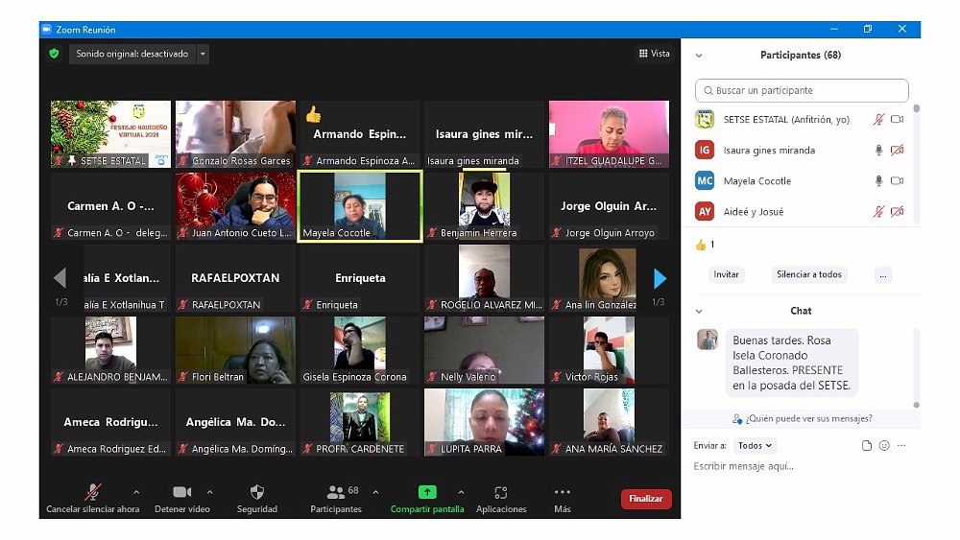Go to next page of video gallery
The width and height of the screenshot is (960, 540).
pos(660,279)
